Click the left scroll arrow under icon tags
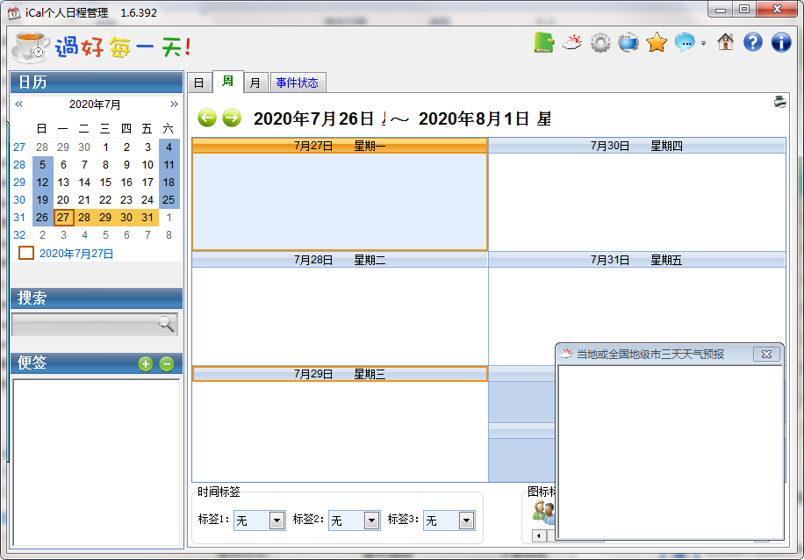This screenshot has width=804, height=560. (539, 536)
